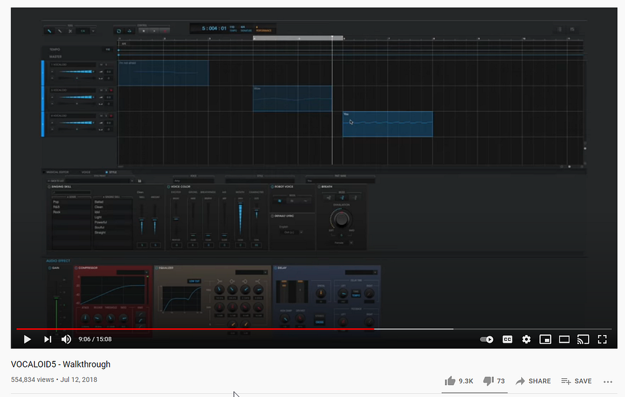This screenshot has width=625, height=397.
Task: Enable theater mode view
Action: (564, 339)
